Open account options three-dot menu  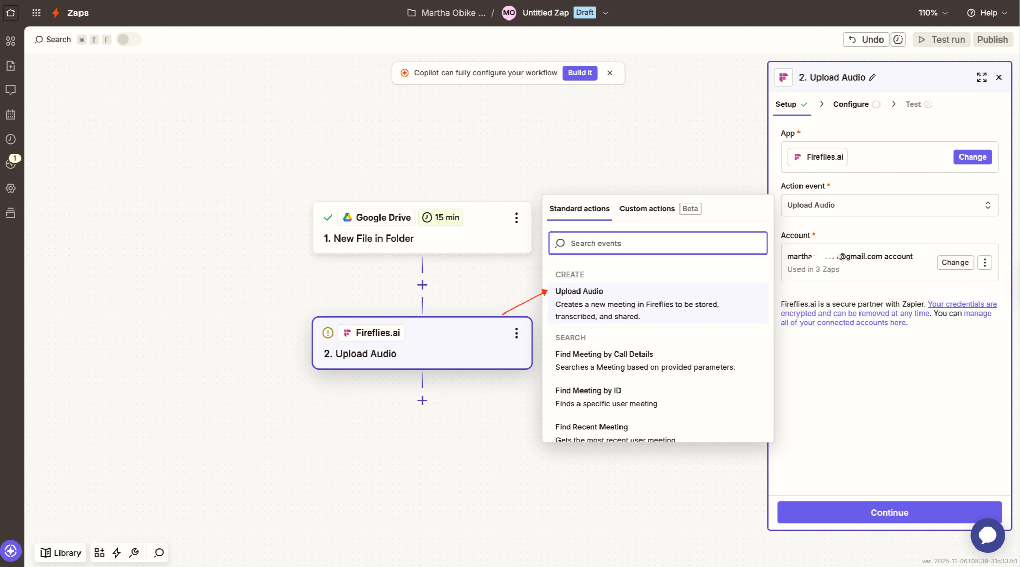pyautogui.click(x=985, y=262)
